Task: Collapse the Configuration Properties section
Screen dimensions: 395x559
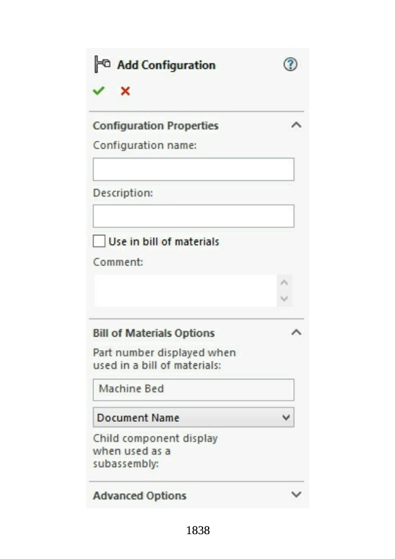Action: click(x=296, y=125)
